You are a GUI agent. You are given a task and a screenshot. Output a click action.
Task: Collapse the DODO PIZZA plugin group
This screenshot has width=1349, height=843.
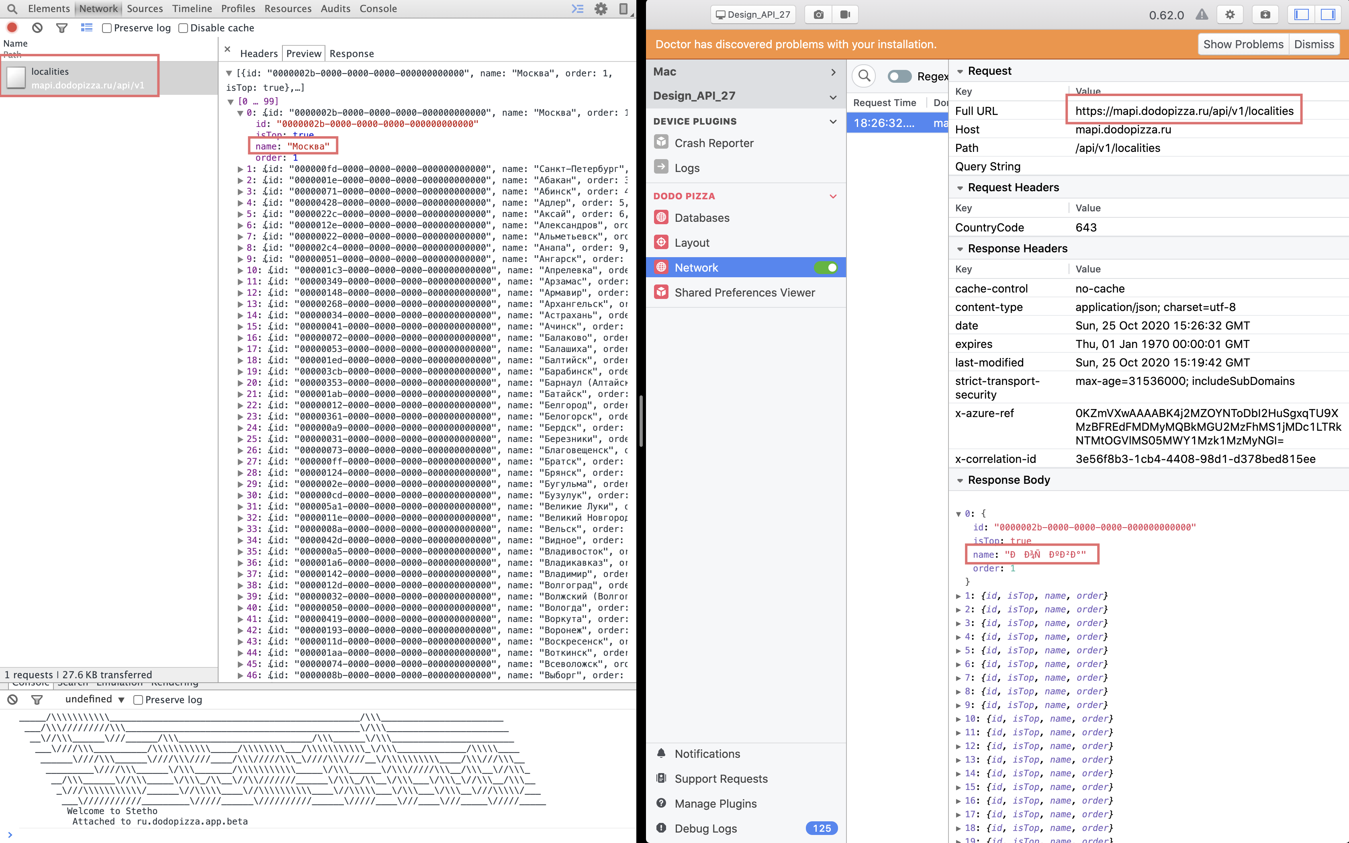(x=832, y=196)
